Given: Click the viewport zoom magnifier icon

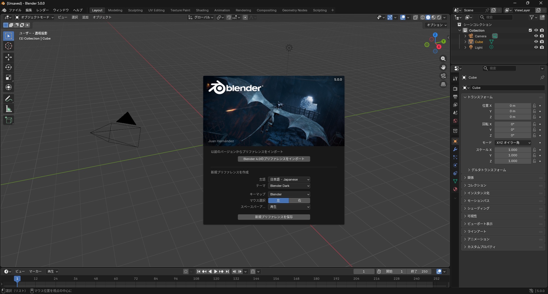Looking at the screenshot, I should (443, 59).
